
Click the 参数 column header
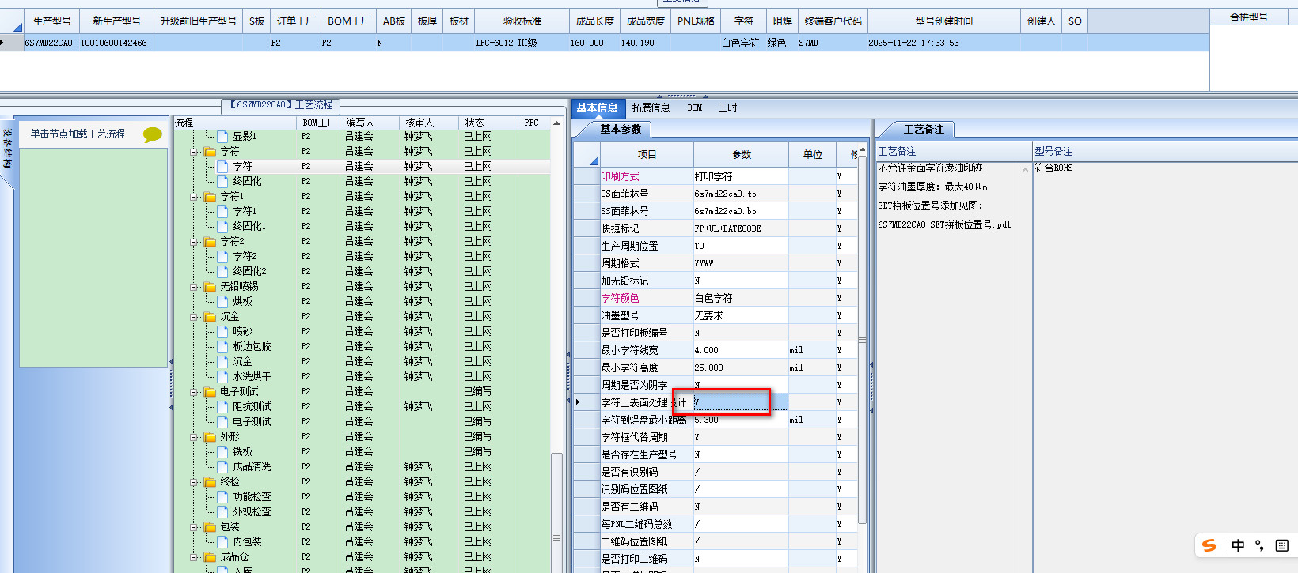[x=742, y=155]
